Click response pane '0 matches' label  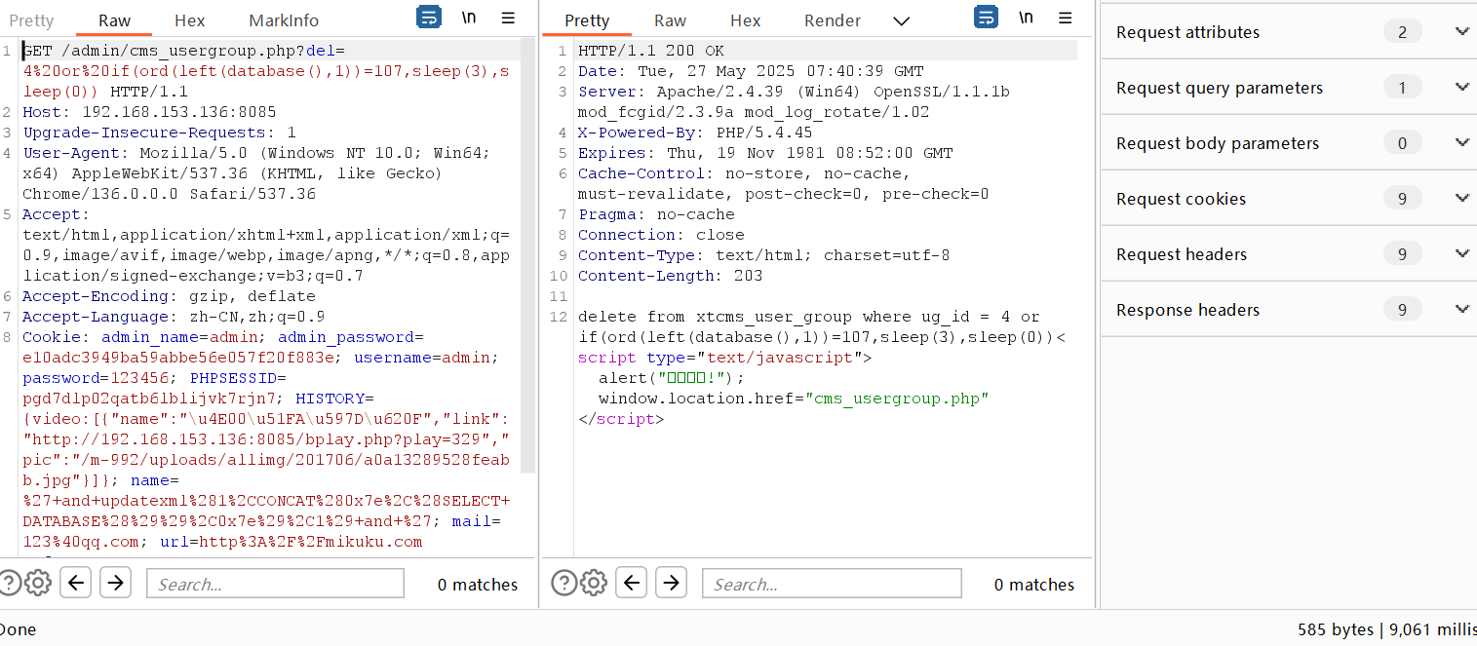tap(1034, 585)
